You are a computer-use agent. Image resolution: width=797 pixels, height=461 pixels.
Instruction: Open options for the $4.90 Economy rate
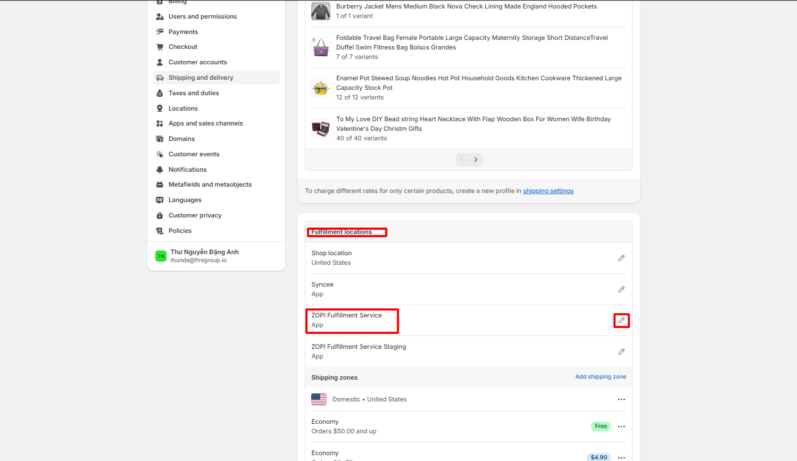[621, 457]
